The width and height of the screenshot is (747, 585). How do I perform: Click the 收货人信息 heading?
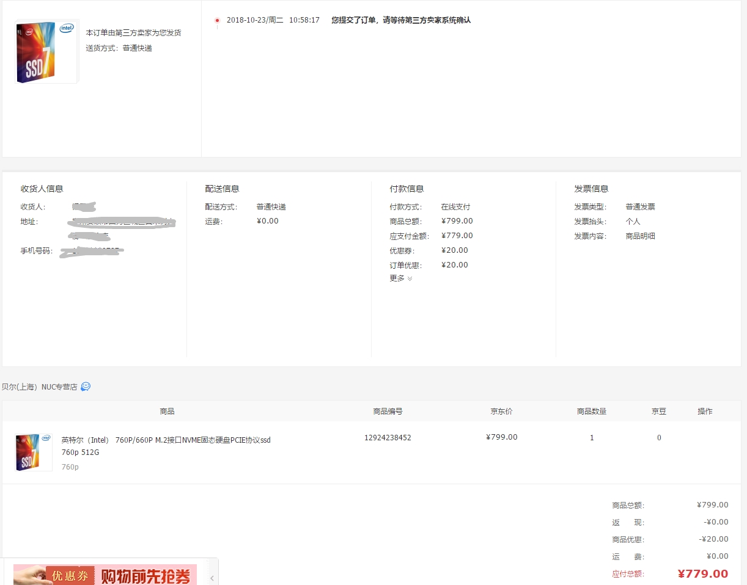click(42, 189)
